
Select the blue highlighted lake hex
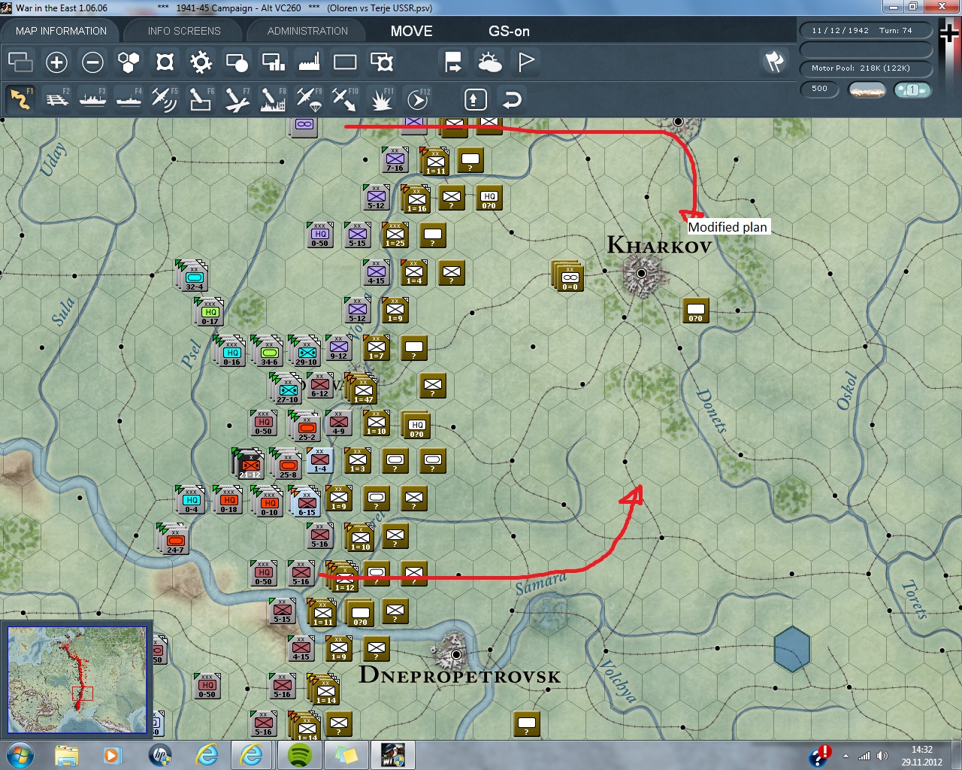[792, 648]
